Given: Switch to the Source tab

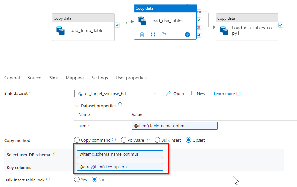Looking at the screenshot, I should point(34,78).
